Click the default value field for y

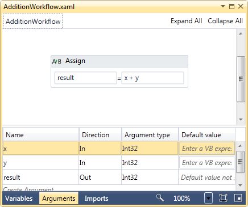point(207,163)
